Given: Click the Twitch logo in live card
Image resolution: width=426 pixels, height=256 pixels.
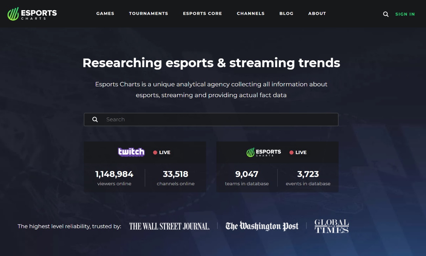Looking at the screenshot, I should (x=131, y=152).
